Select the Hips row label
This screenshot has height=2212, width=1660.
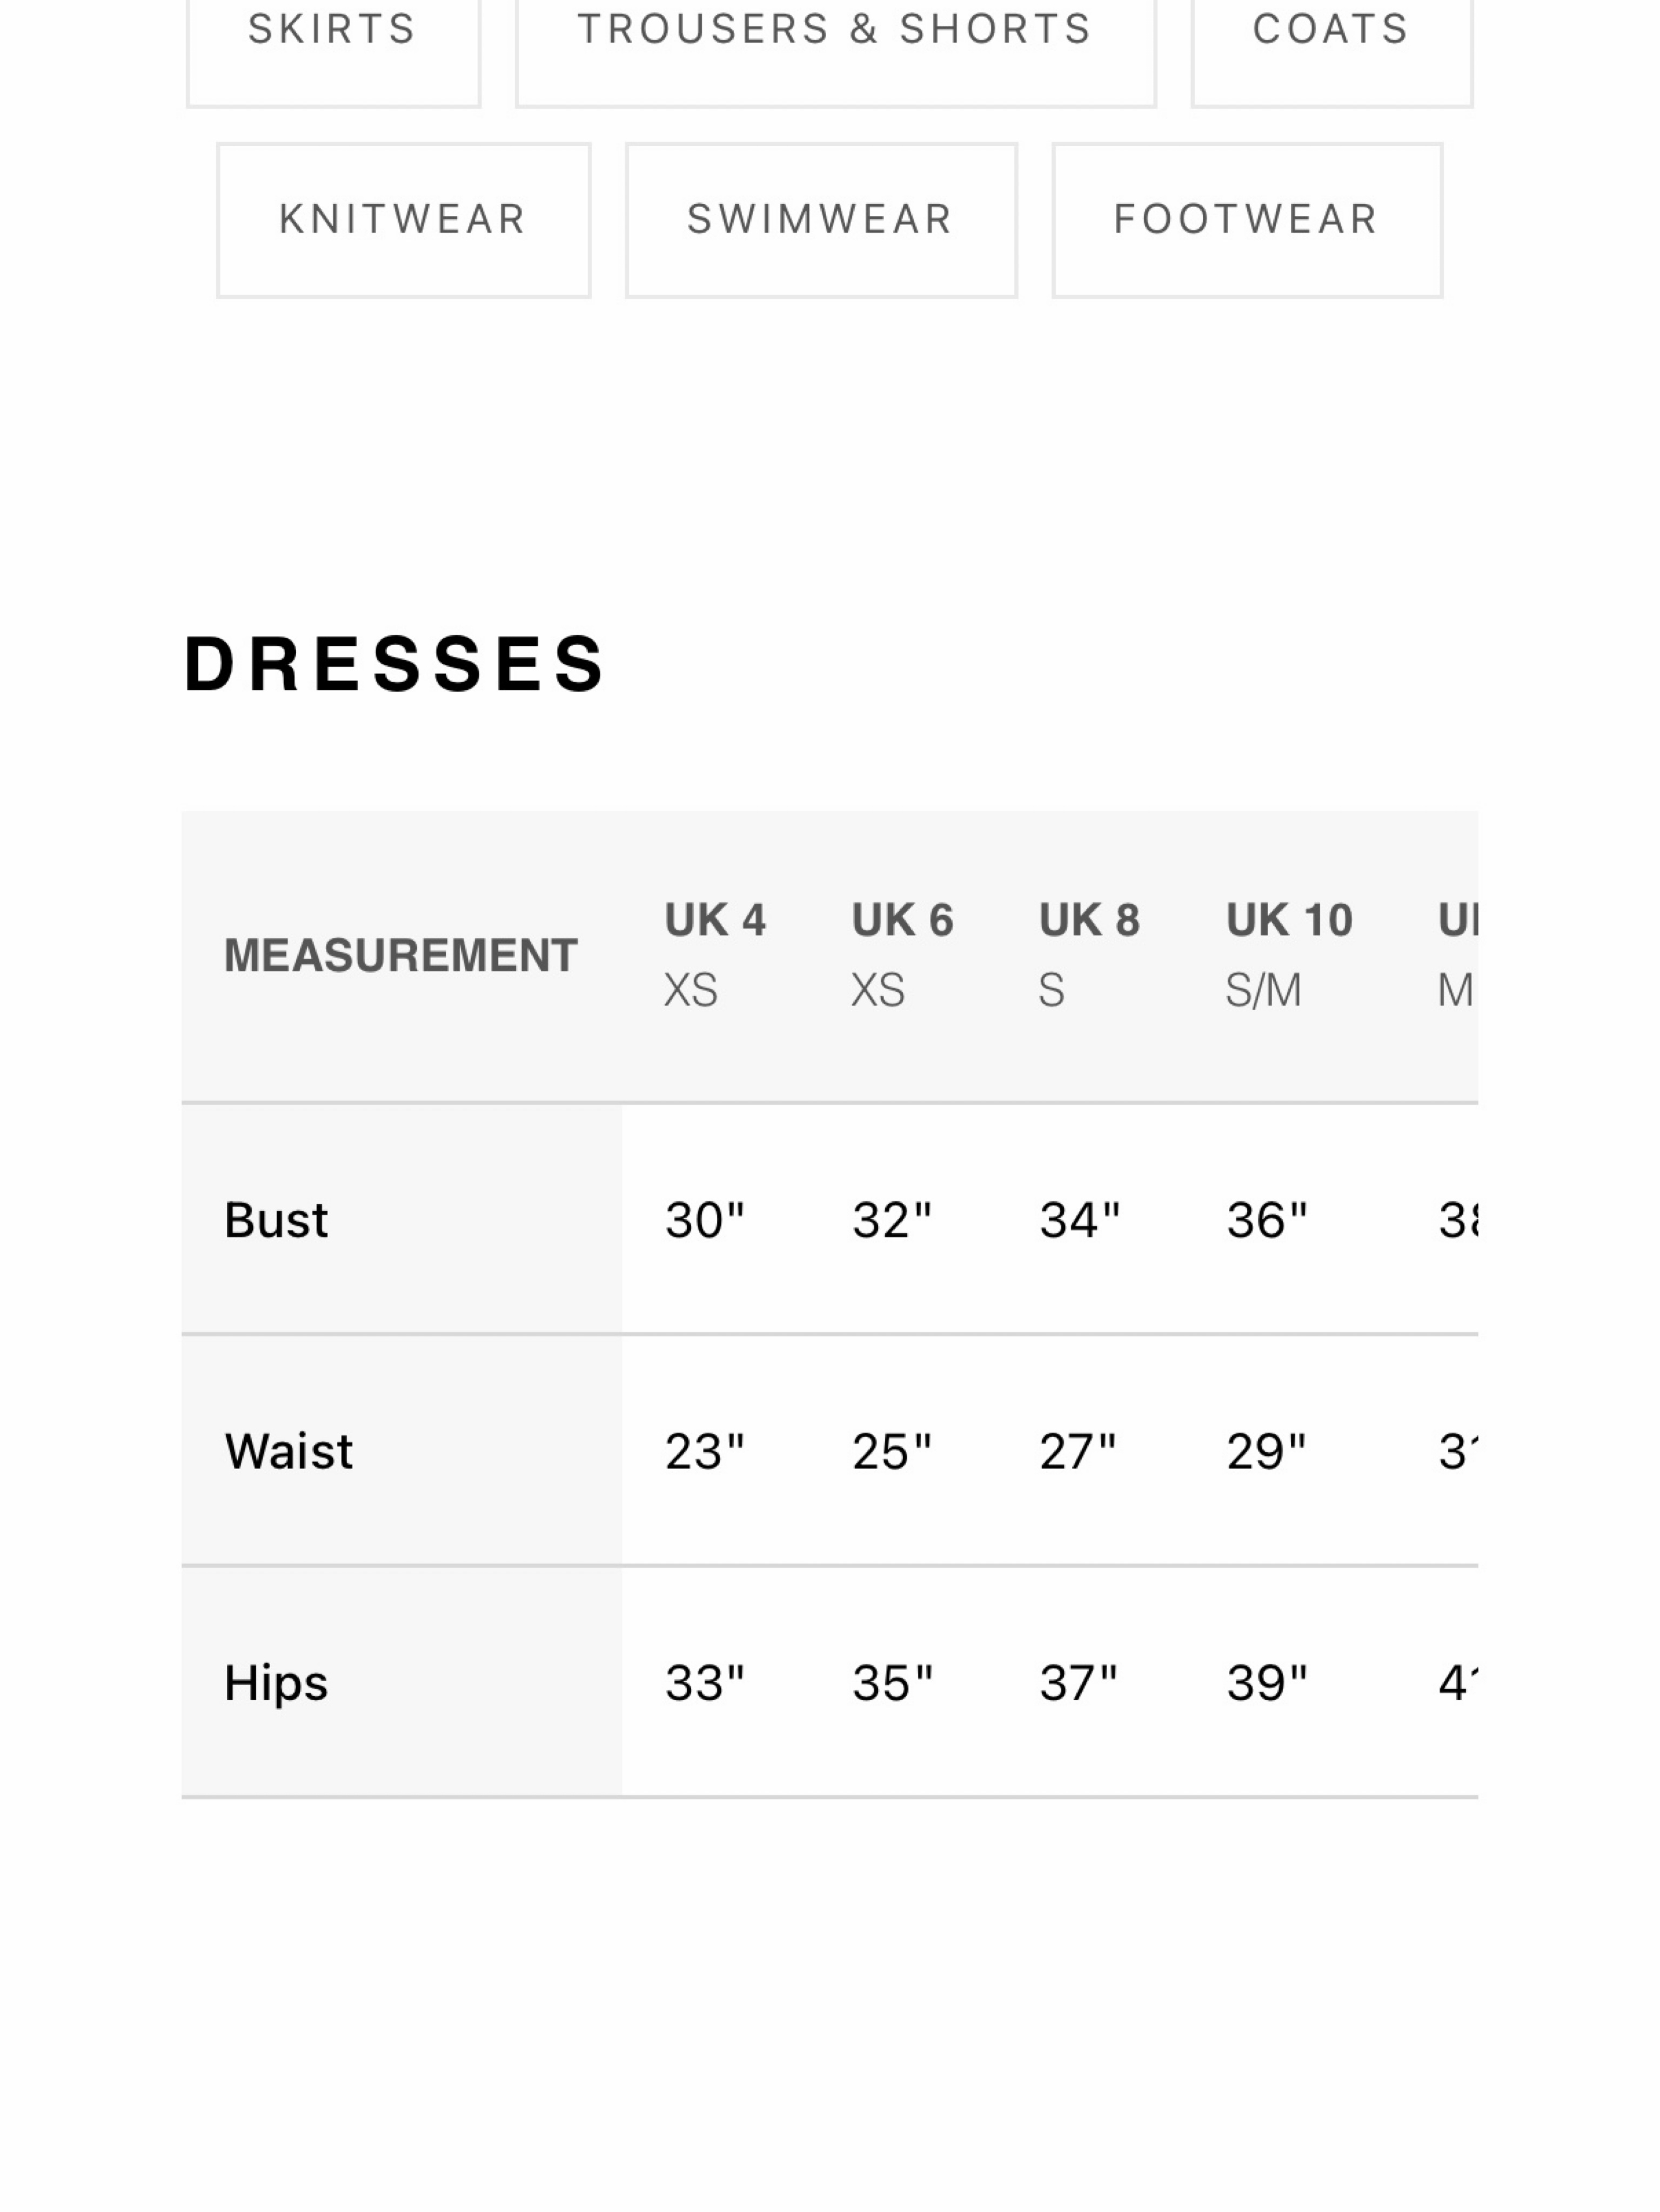pyautogui.click(x=276, y=1683)
